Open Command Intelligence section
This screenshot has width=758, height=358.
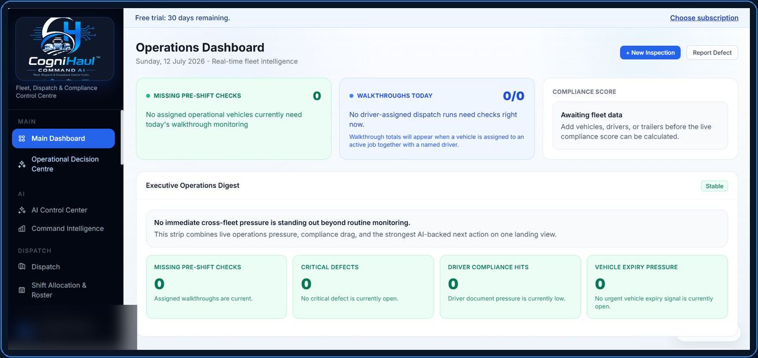tap(63, 229)
